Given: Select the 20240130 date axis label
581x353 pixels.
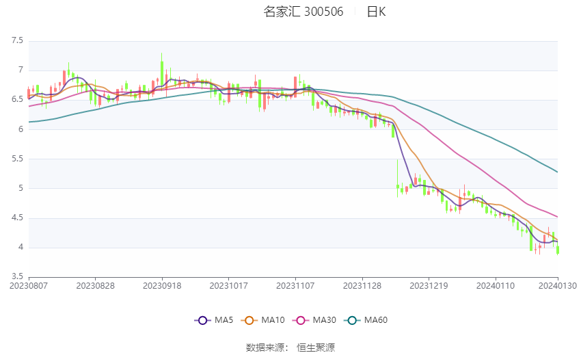Looking at the screenshot, I should pyautogui.click(x=558, y=286).
